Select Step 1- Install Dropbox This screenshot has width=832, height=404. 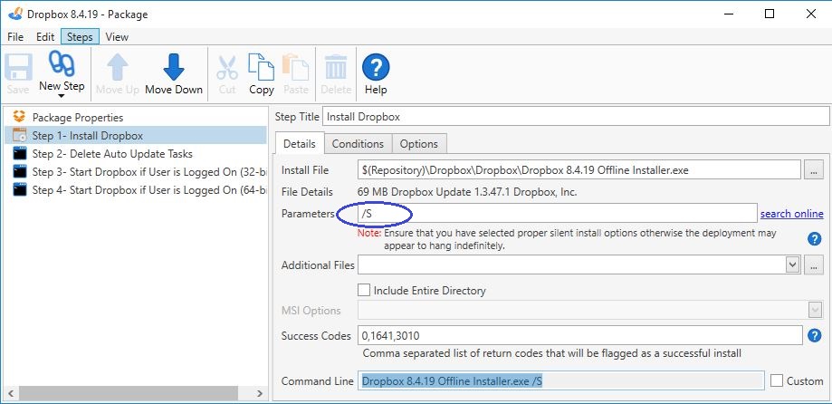[x=135, y=135]
